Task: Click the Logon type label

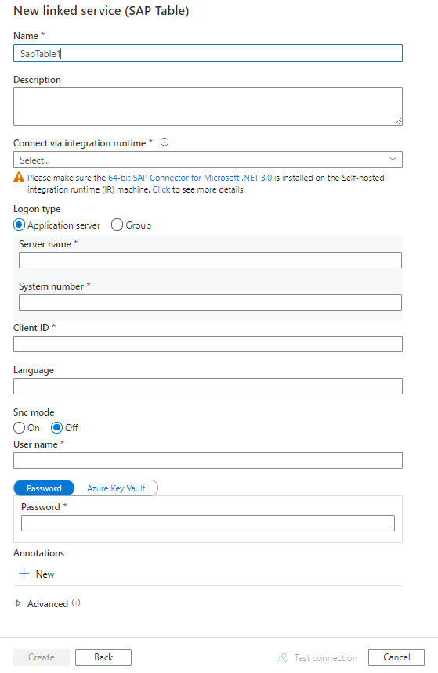Action: (37, 209)
